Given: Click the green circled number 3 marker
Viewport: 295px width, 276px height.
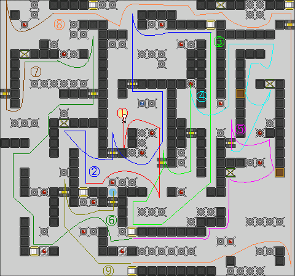Looking at the screenshot, I should [219, 42].
